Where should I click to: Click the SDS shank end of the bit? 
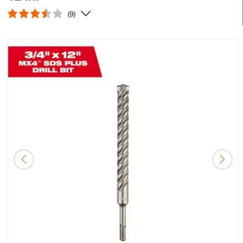click(x=123, y=223)
